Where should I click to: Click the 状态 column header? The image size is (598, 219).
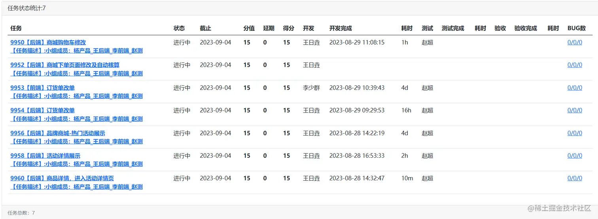(x=179, y=28)
